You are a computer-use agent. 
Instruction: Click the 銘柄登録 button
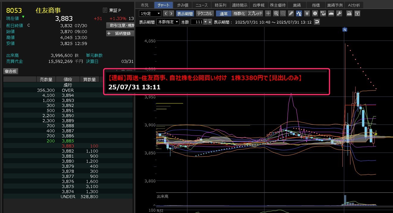point(120,33)
